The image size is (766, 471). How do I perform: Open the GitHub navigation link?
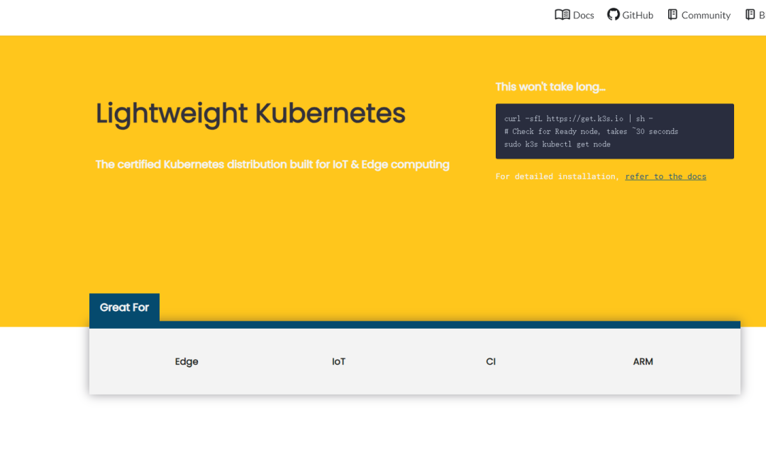[631, 15]
